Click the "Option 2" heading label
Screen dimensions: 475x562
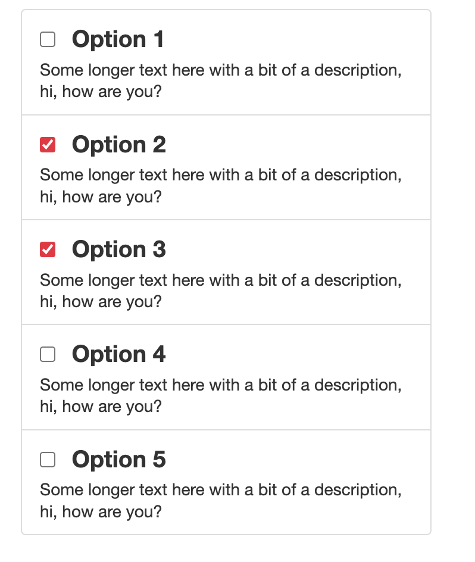coord(118,144)
